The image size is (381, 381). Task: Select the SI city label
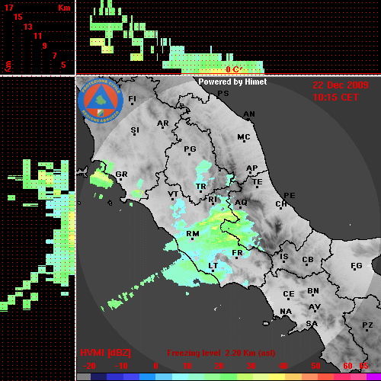135,130
